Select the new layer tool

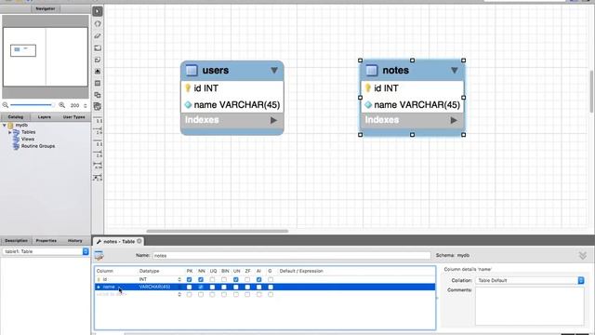point(98,47)
